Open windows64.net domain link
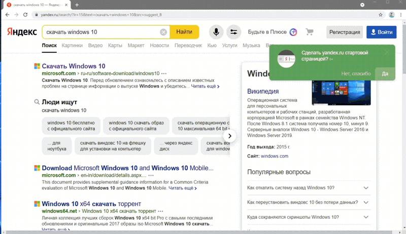 59,211
